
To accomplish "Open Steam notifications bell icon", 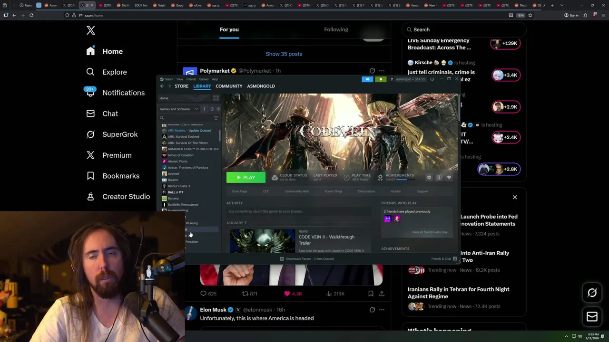I will [381, 79].
